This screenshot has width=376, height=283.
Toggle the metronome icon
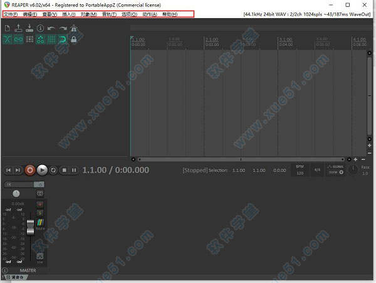click(x=73, y=28)
